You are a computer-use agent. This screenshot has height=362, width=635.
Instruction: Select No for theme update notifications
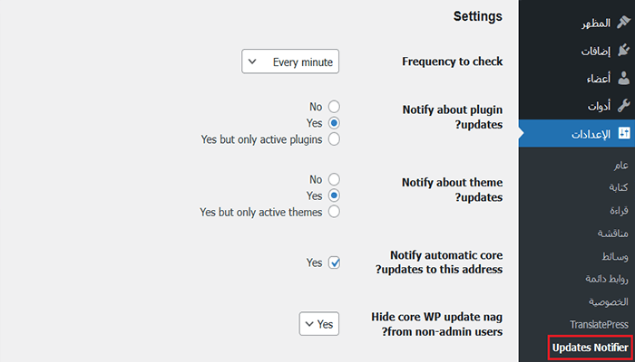point(334,180)
